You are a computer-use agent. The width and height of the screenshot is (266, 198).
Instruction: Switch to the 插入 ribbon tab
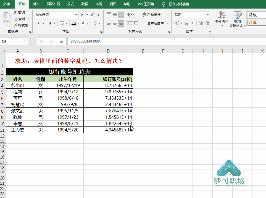tap(35, 4)
